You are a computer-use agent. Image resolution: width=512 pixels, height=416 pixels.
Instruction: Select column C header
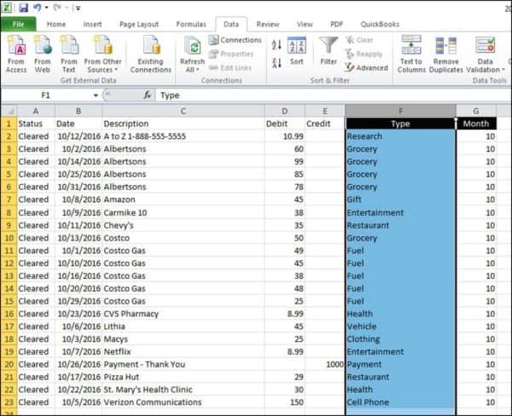(183, 111)
